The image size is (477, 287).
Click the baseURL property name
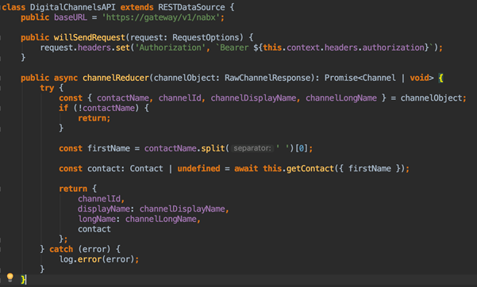click(x=71, y=17)
